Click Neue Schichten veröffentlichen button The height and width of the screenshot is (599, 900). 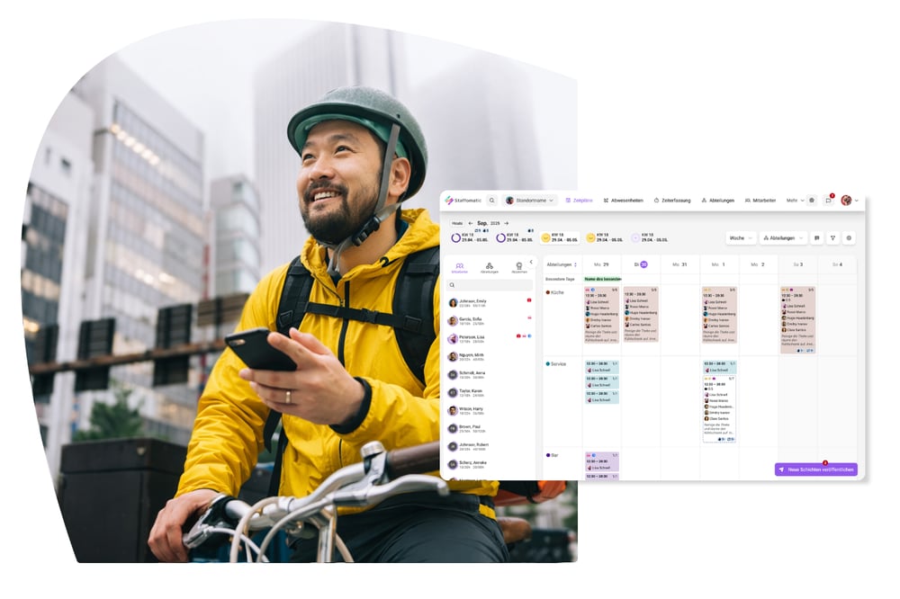[x=815, y=469]
